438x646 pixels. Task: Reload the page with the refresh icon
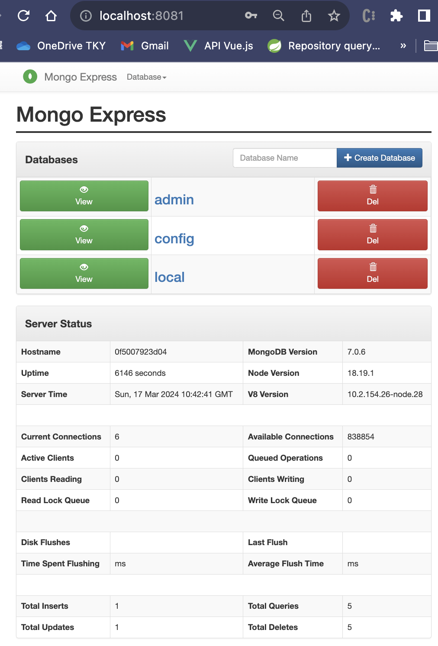tap(23, 16)
